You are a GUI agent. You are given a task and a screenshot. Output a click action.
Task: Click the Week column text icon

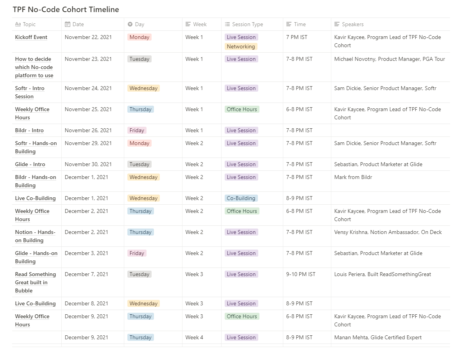[x=188, y=24]
